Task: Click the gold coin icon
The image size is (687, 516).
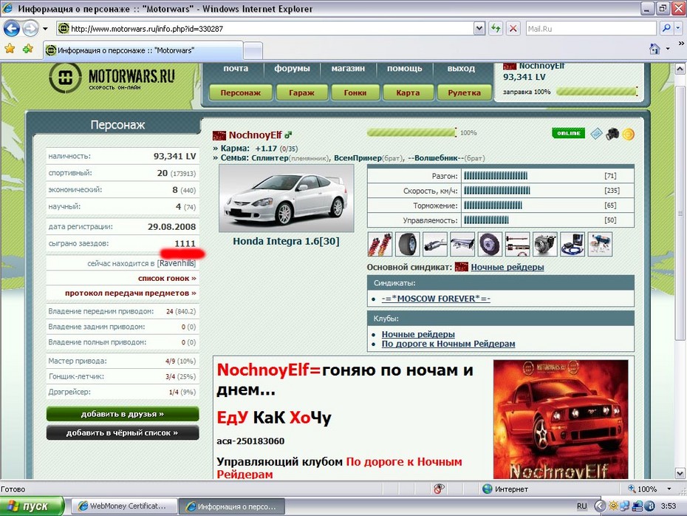Action: [x=629, y=134]
